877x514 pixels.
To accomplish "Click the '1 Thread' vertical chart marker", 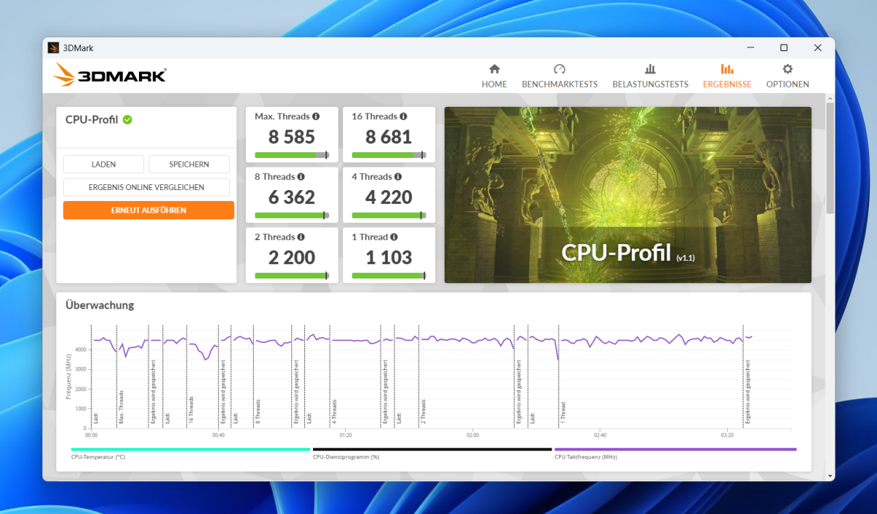I will point(558,377).
